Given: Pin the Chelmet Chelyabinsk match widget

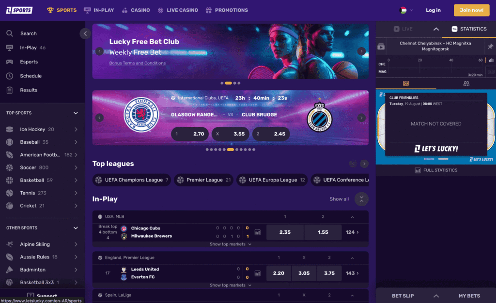Looking at the screenshot, I should pos(490,46).
